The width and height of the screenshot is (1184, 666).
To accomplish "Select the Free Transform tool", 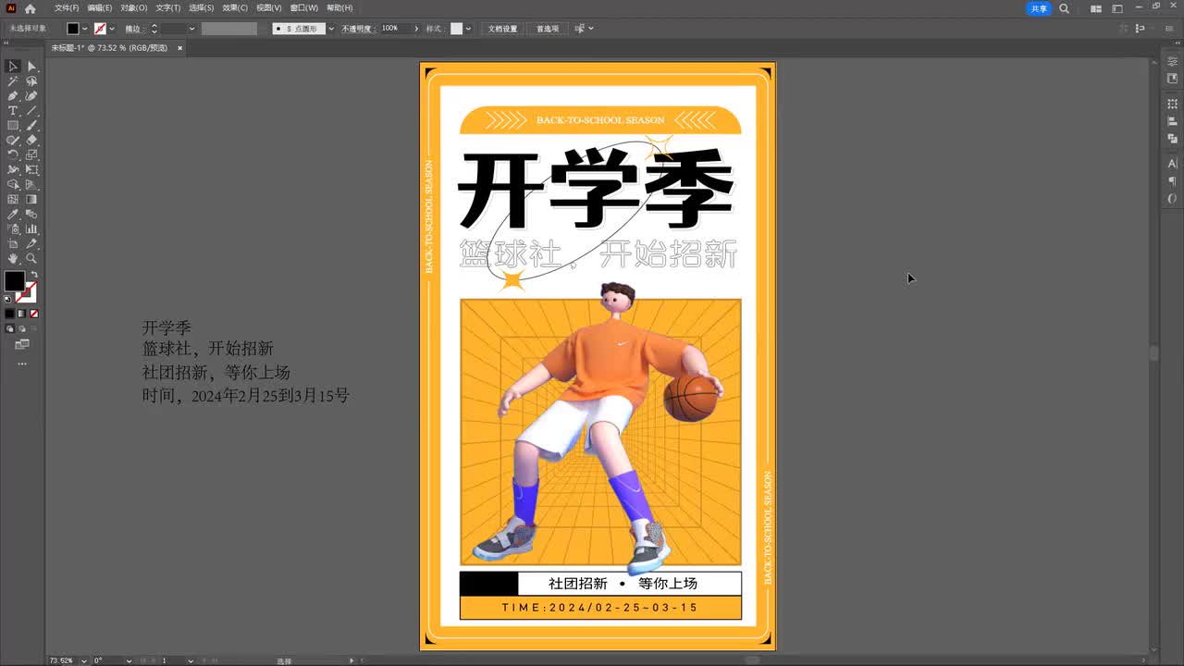I will [x=31, y=170].
